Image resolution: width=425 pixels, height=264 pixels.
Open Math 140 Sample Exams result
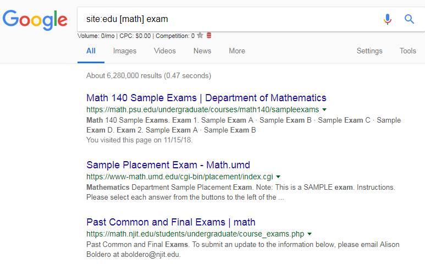click(206, 98)
